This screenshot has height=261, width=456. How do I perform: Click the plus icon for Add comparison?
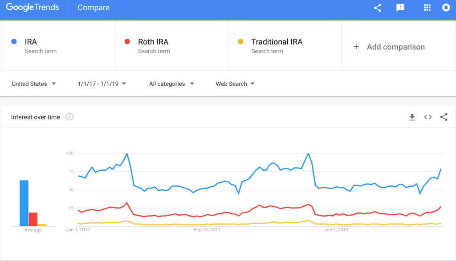point(356,47)
